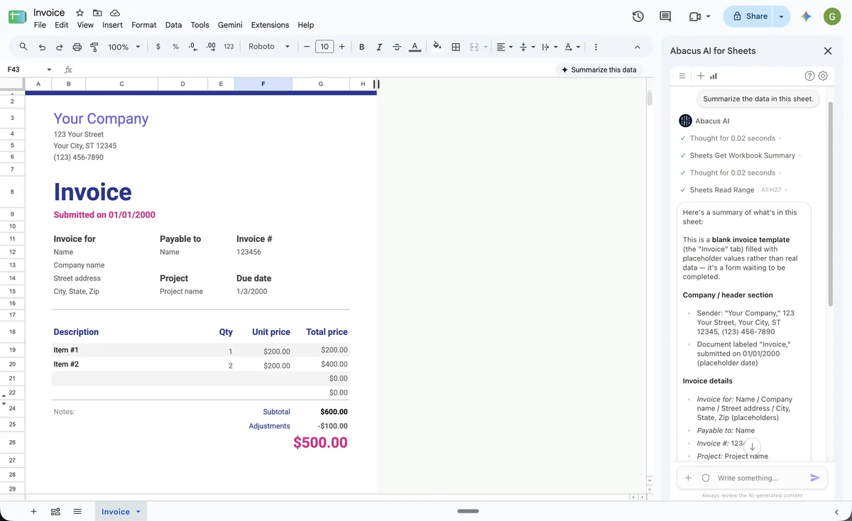The image size is (852, 521).
Task: Open fill color picker
Action: [437, 47]
